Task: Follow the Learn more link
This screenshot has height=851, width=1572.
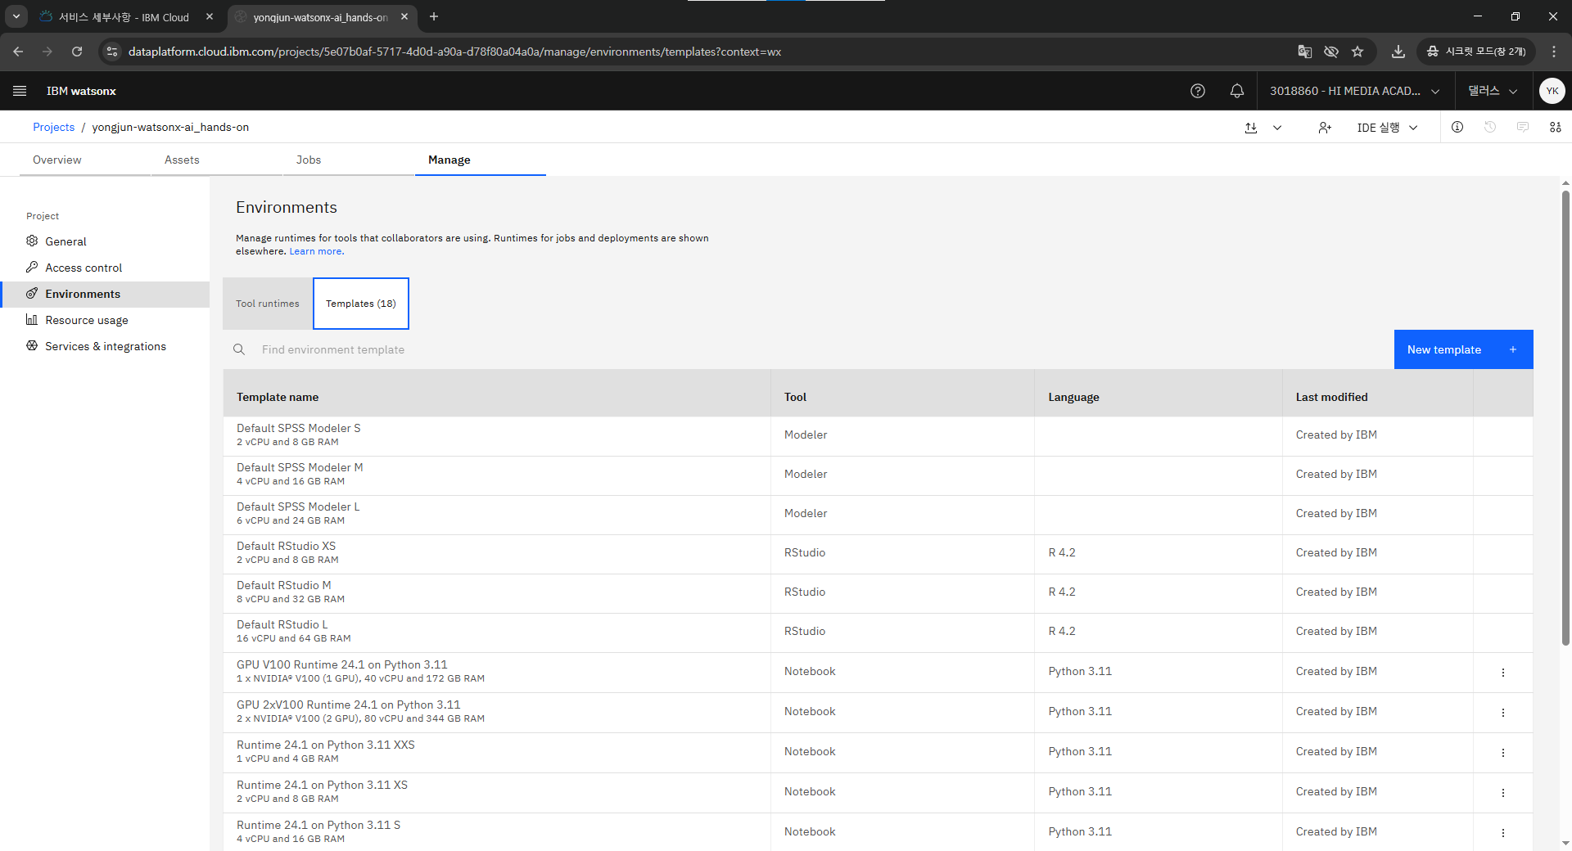Action: coord(316,251)
